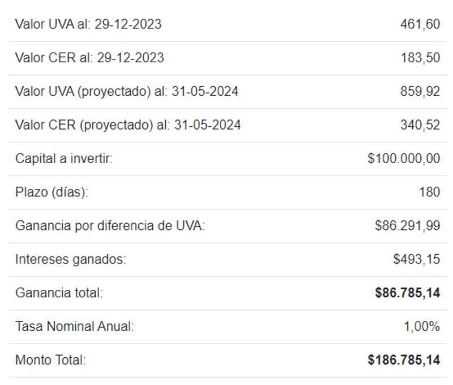Click the 'Capital a invertir' label
453x385 pixels.
[x=64, y=159]
